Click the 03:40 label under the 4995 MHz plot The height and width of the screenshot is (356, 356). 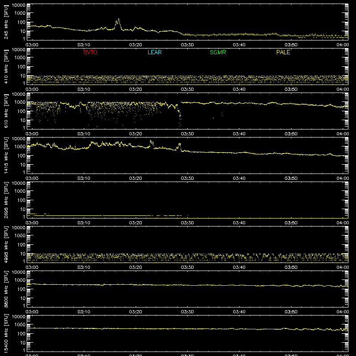239,267
